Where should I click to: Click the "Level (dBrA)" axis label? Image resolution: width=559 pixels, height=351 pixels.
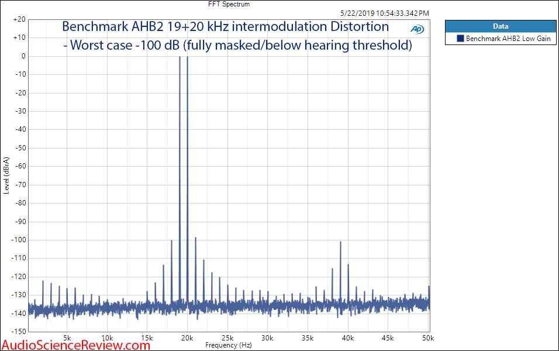6,175
